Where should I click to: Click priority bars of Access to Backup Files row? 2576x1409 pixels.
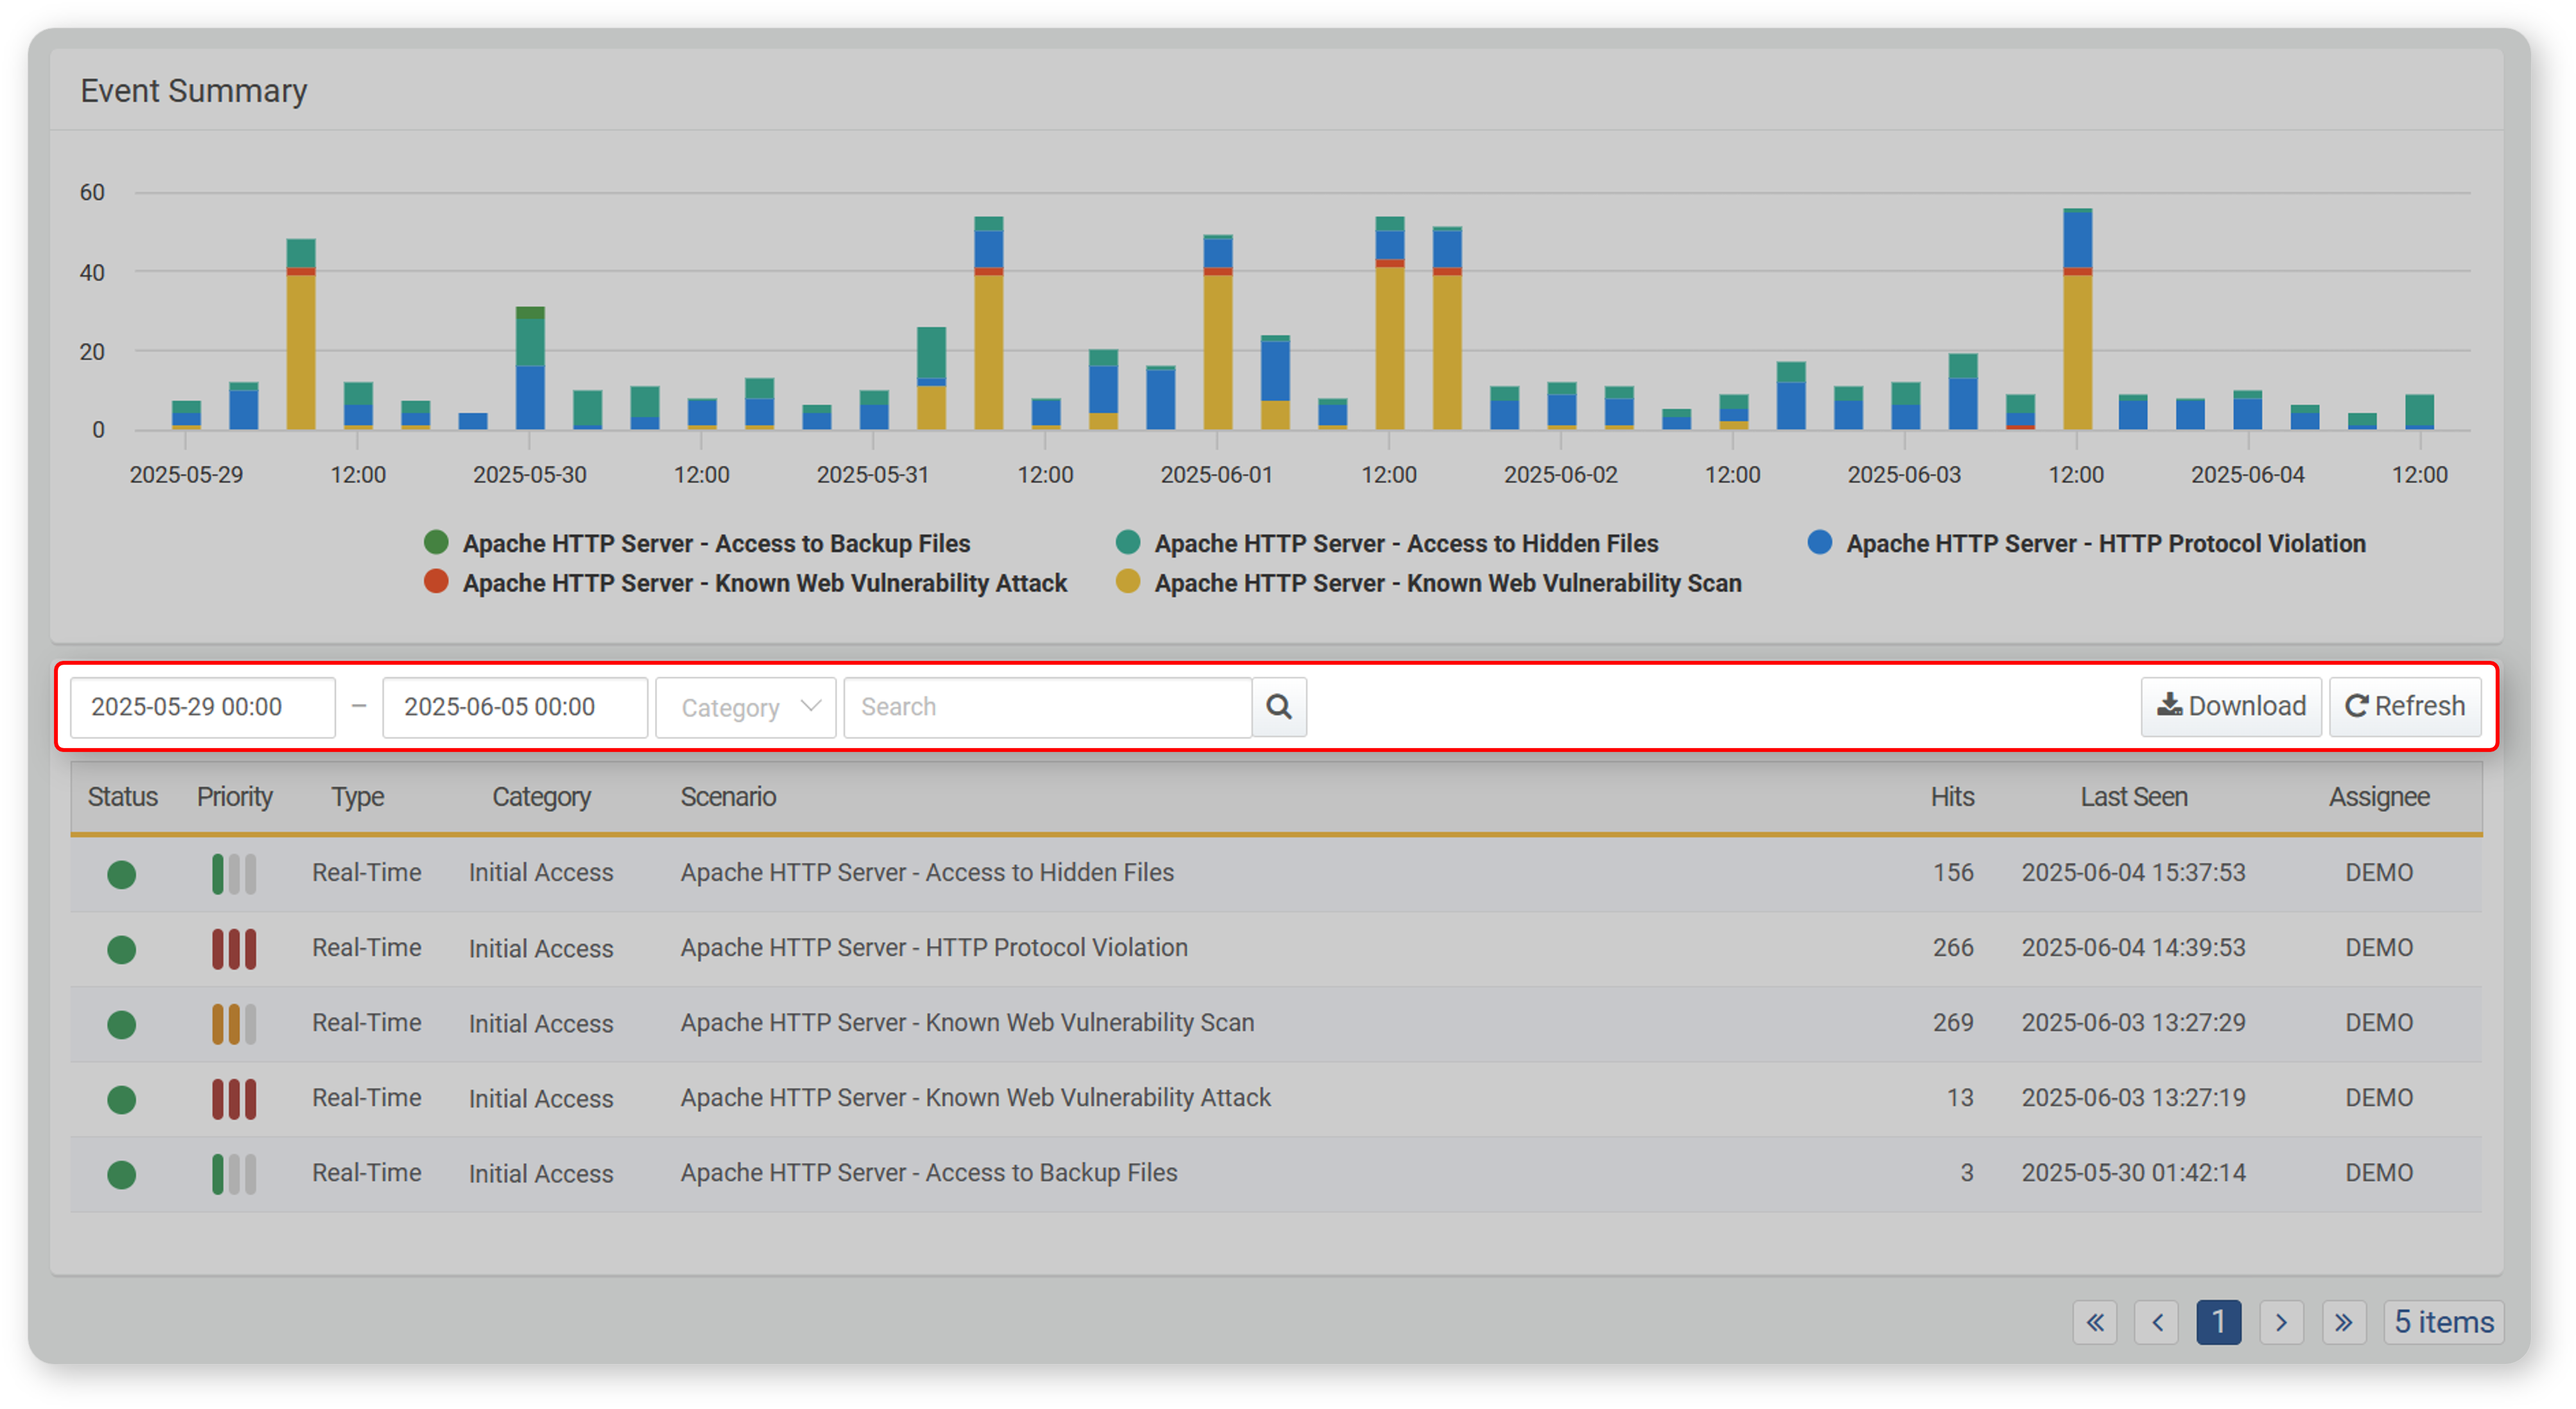pos(234,1174)
